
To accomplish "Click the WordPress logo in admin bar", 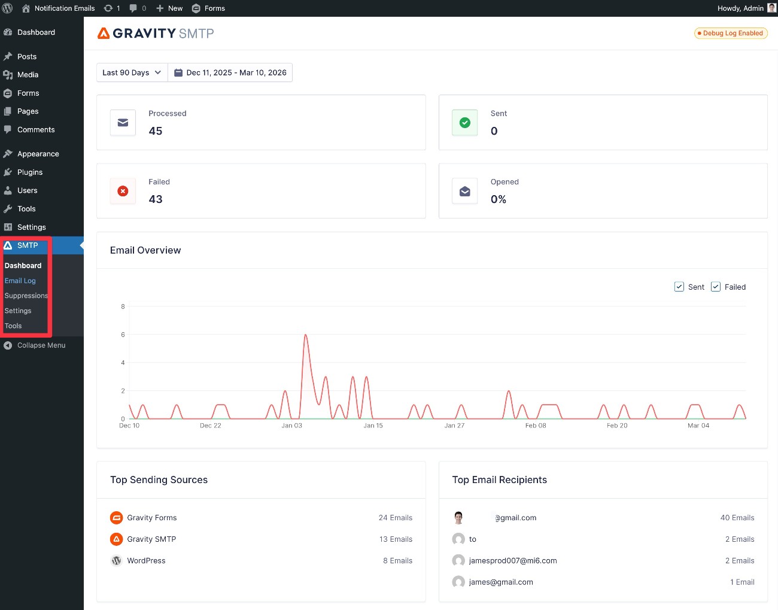I will coord(8,8).
